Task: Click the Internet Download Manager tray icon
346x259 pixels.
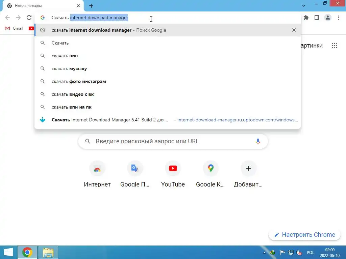Action: [x=273, y=252]
